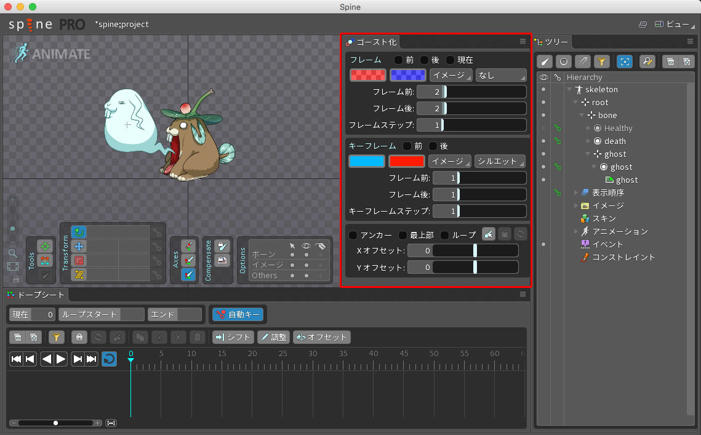Select the ゴースト化 panel tab
The width and height of the screenshot is (701, 435).
[x=372, y=42]
